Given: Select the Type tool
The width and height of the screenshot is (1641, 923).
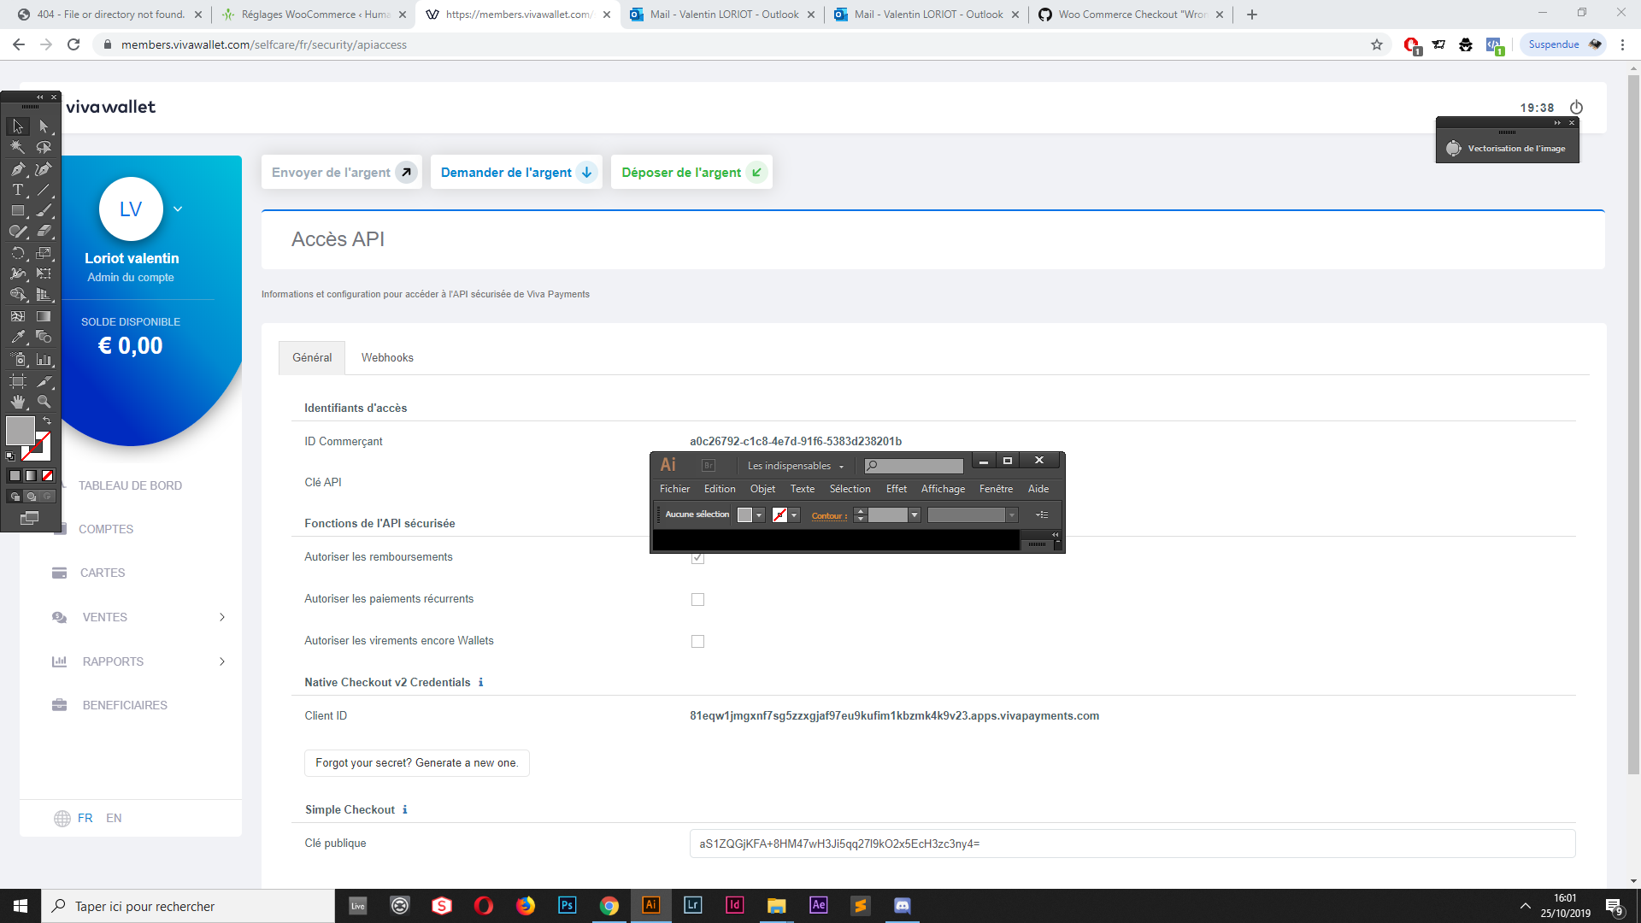Looking at the screenshot, I should pyautogui.click(x=17, y=189).
